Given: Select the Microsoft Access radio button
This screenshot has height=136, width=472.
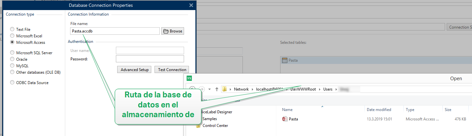Looking at the screenshot, I should [12, 43].
